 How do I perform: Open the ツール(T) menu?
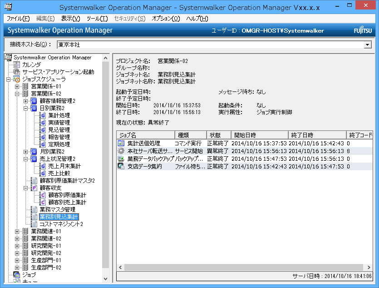(97, 19)
